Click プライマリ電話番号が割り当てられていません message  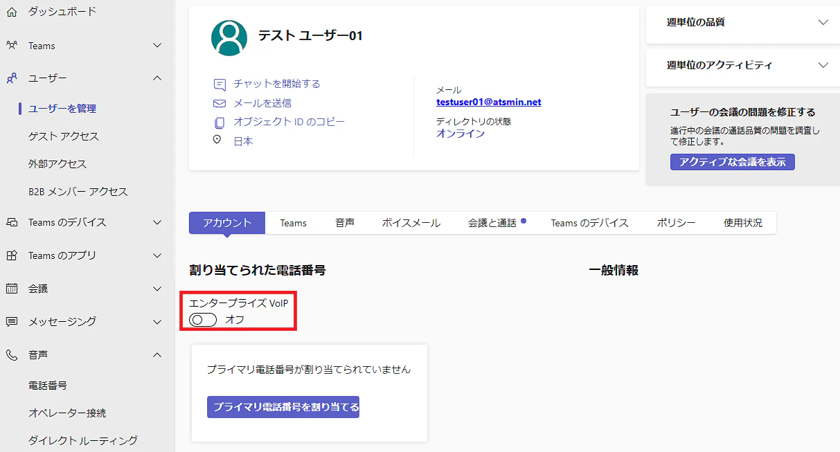(309, 370)
